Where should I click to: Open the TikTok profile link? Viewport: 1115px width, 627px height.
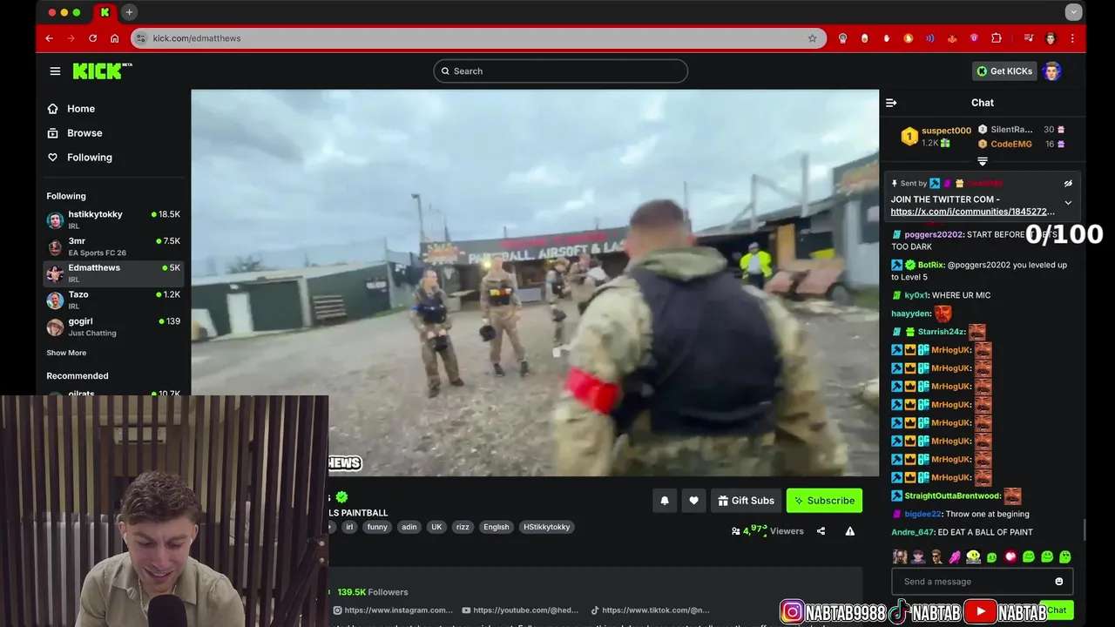point(651,610)
